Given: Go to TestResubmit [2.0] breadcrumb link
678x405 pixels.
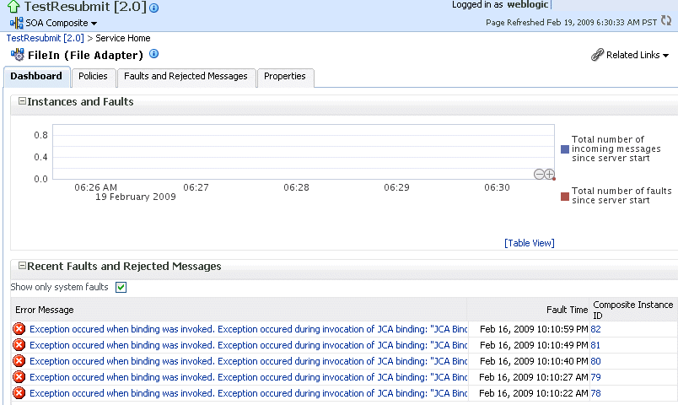Looking at the screenshot, I should click(x=45, y=38).
